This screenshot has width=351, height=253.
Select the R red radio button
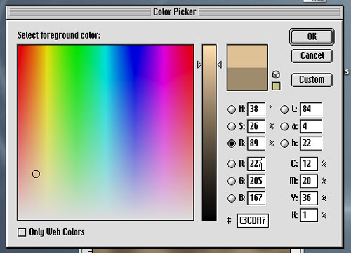(x=232, y=164)
